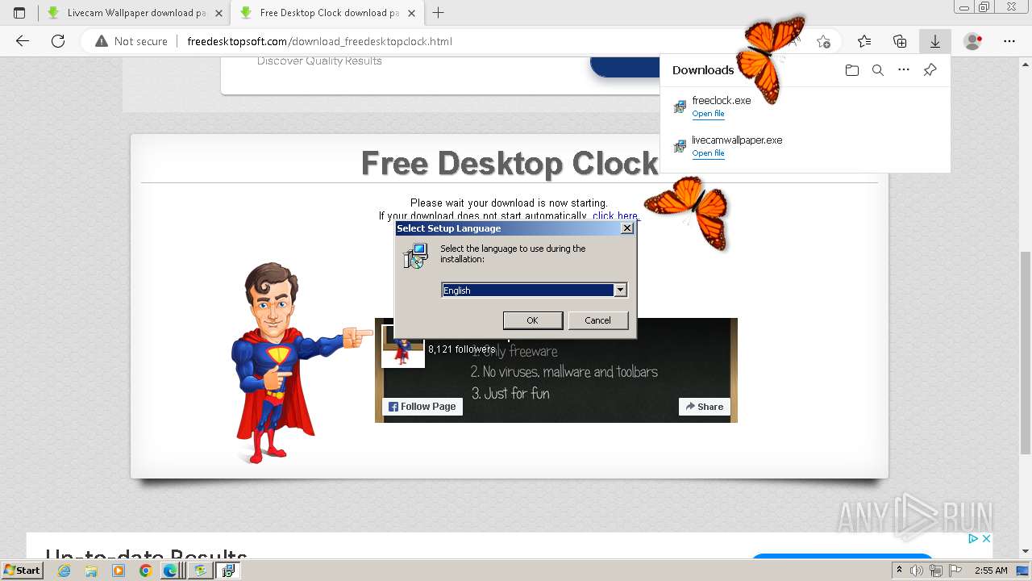Select the livecamwallpaper.exe download entry
The height and width of the screenshot is (581, 1032).
tap(805, 146)
